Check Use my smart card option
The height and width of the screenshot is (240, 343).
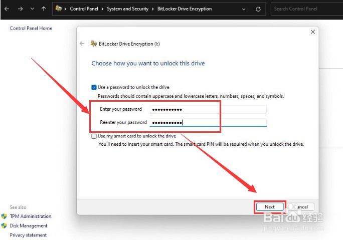pos(94,136)
